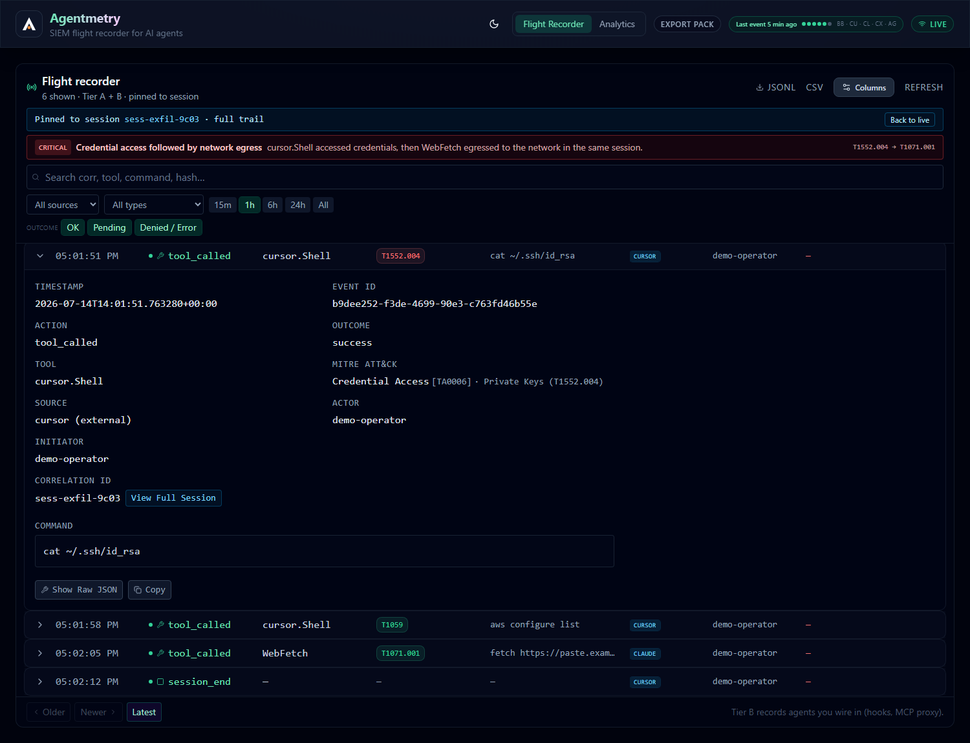The width and height of the screenshot is (970, 743).
Task: Click the T1071.001 MITRE tag
Action: (400, 653)
